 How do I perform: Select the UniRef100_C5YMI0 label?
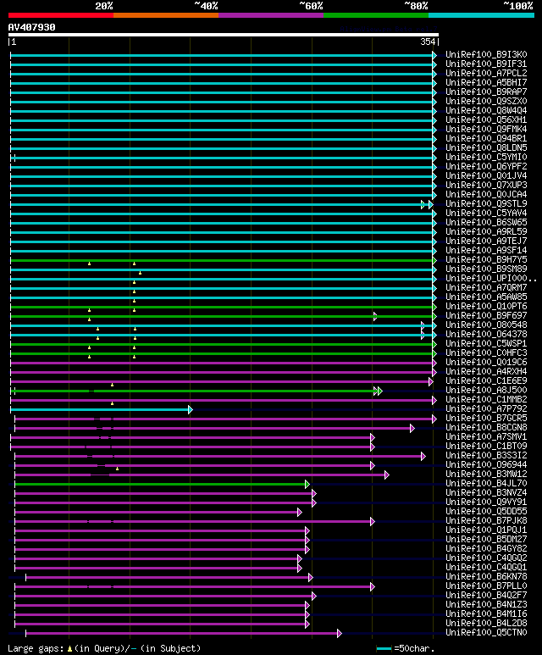pos(486,157)
